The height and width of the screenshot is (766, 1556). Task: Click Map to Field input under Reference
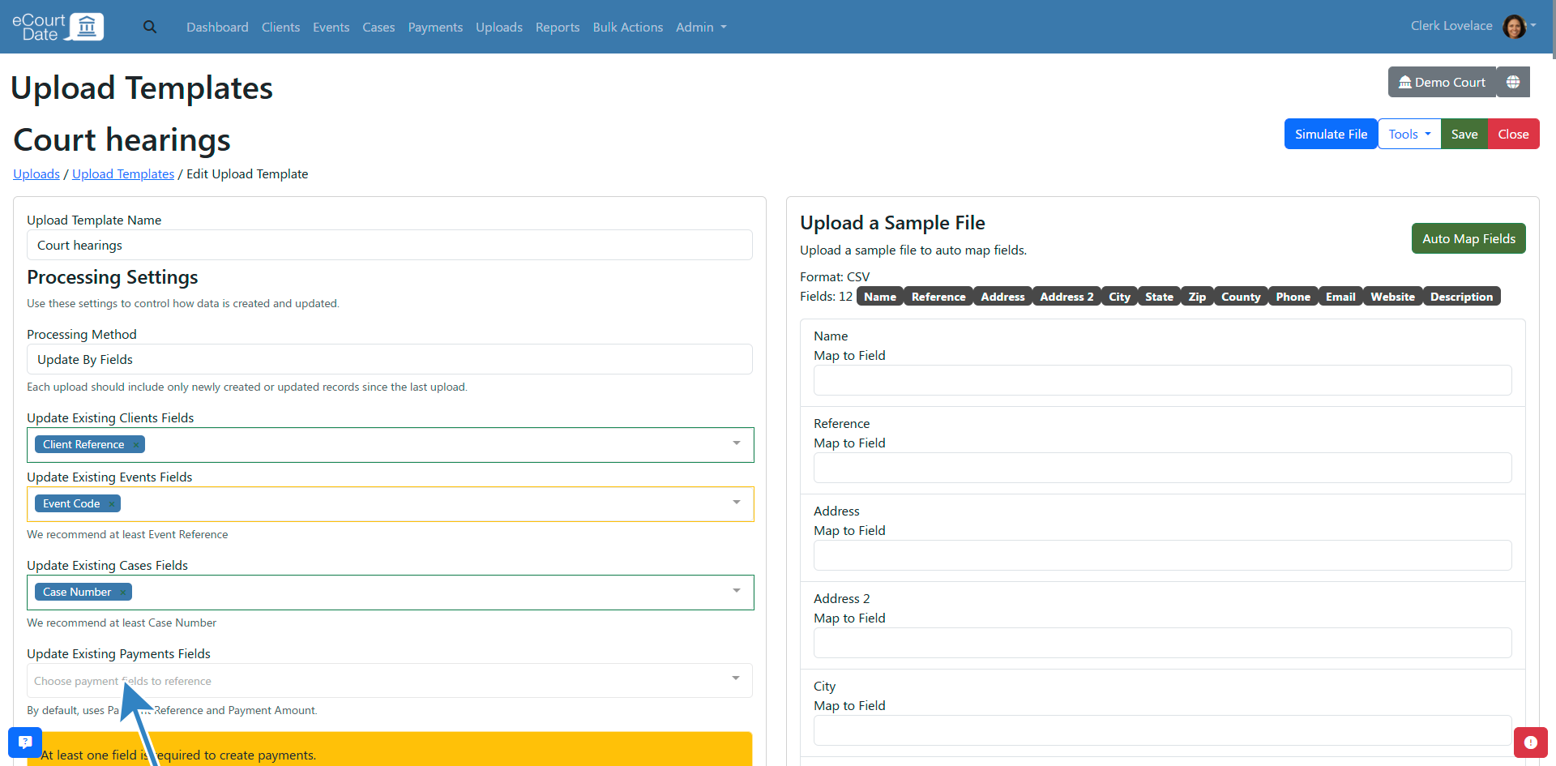(x=1162, y=468)
